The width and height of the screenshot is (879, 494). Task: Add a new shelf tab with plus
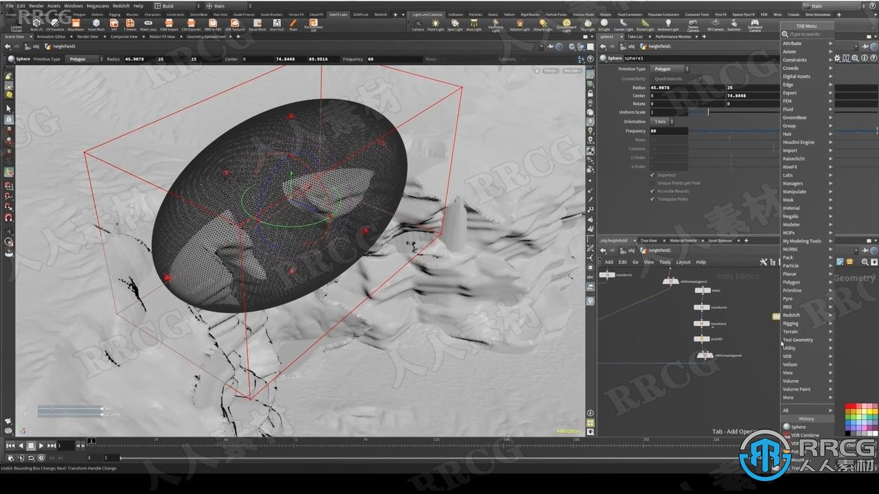[x=394, y=14]
